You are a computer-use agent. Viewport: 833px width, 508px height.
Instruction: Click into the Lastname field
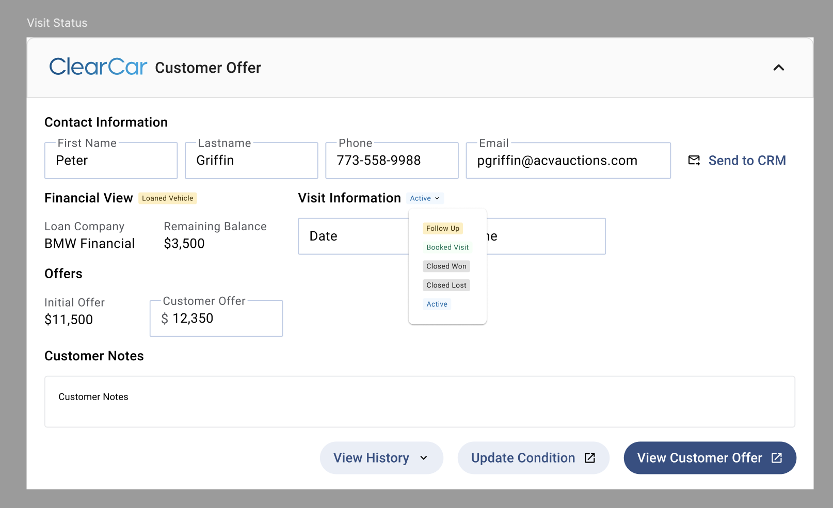(x=251, y=161)
